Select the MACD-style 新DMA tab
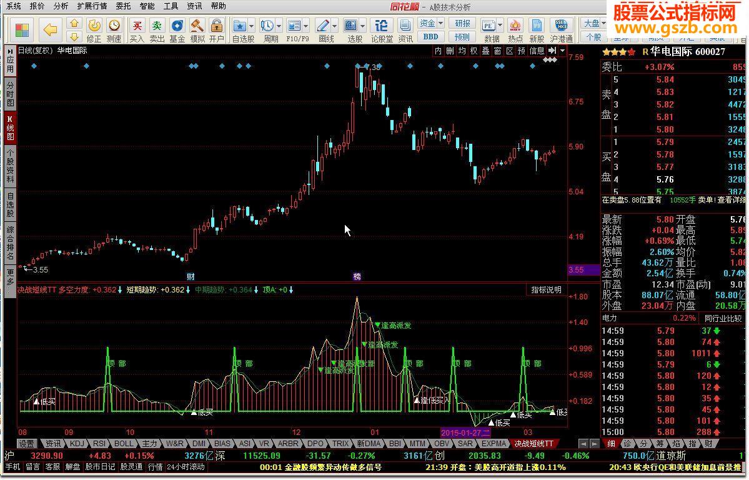This screenshot has width=749, height=480. point(368,444)
